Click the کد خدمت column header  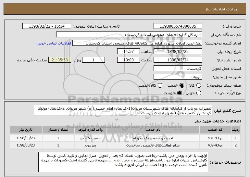click(x=215, y=130)
